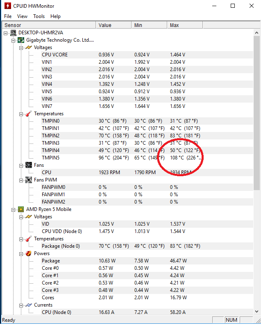Select the FANPWM0 row
Viewport: 261px width, 325px height.
point(147,187)
